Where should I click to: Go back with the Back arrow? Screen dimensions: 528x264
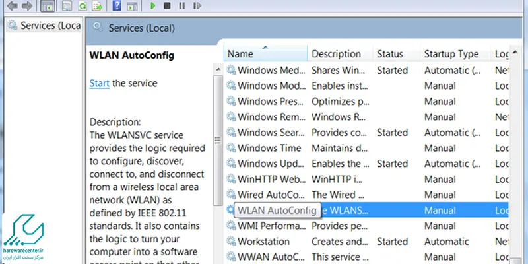pyautogui.click(x=13, y=6)
